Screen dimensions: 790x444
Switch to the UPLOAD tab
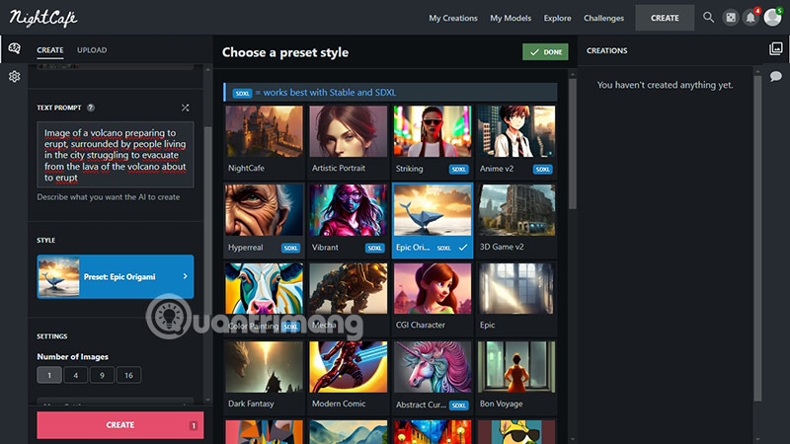[92, 50]
